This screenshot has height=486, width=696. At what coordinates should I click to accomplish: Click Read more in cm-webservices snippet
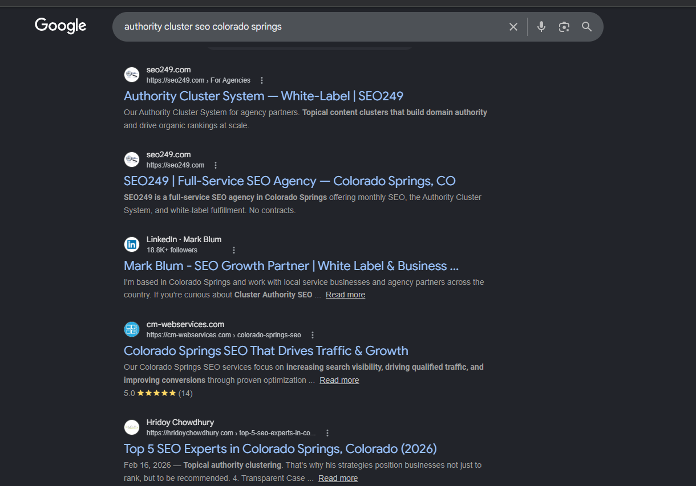pos(339,380)
